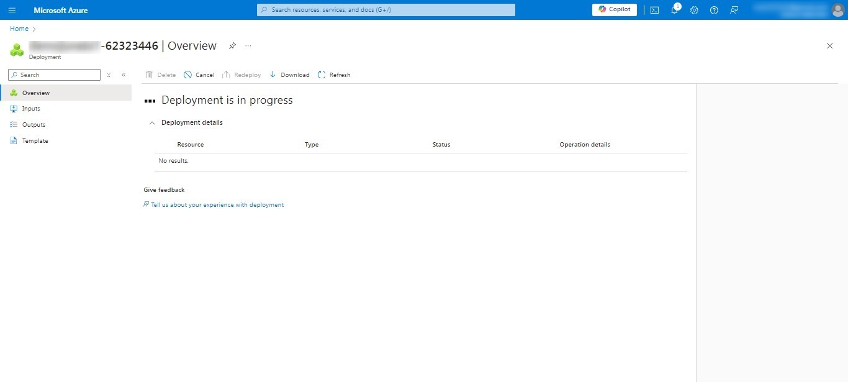Click the Microsoft Azure logo text
848x382 pixels.
(61, 11)
